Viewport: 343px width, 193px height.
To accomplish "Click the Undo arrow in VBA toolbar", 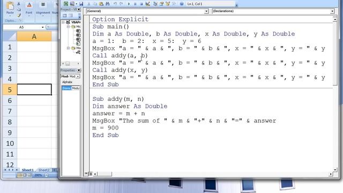I will [115, 4].
